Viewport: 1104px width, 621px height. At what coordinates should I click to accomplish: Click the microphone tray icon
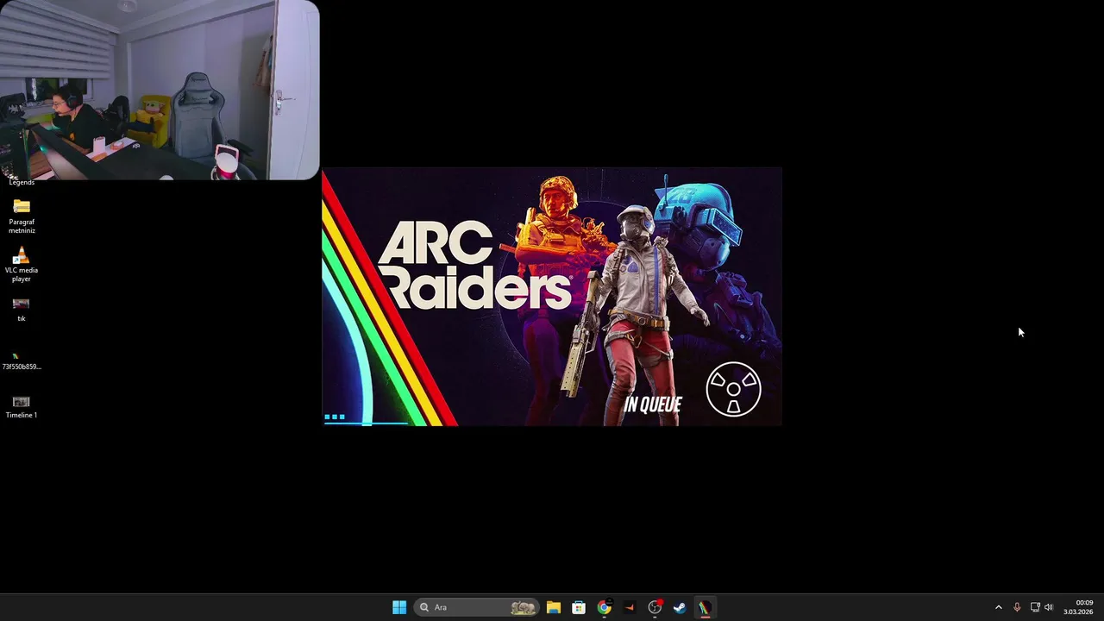point(1017,607)
